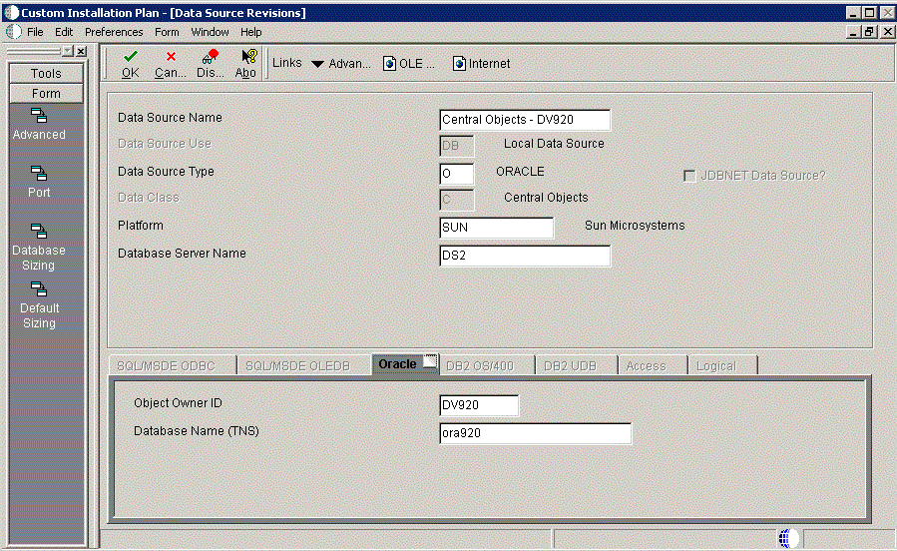Screen dimensions: 897x551
Task: Click the Data Source Type field
Action: coord(457,174)
